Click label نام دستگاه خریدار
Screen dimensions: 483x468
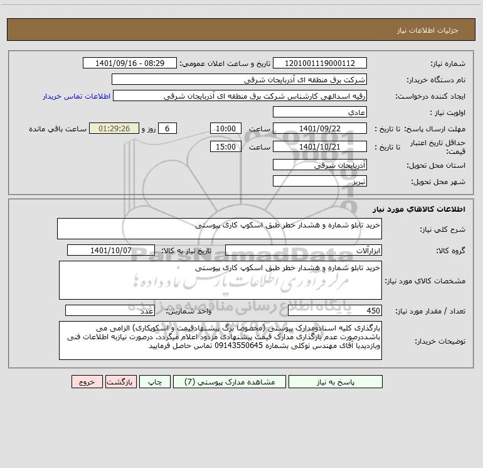click(x=436, y=80)
